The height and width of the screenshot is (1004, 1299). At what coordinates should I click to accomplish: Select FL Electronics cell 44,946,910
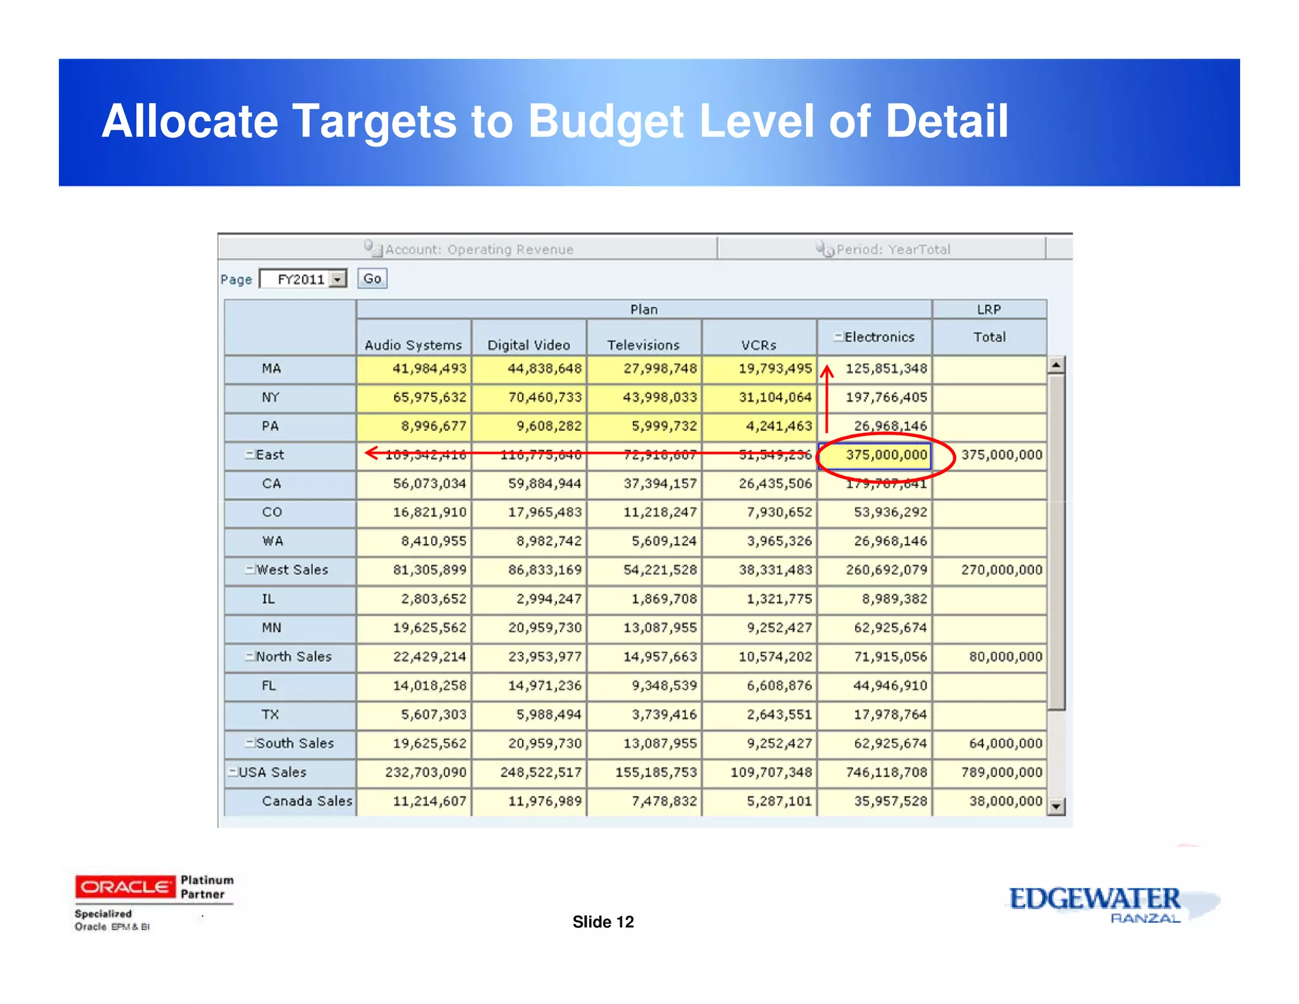point(875,686)
